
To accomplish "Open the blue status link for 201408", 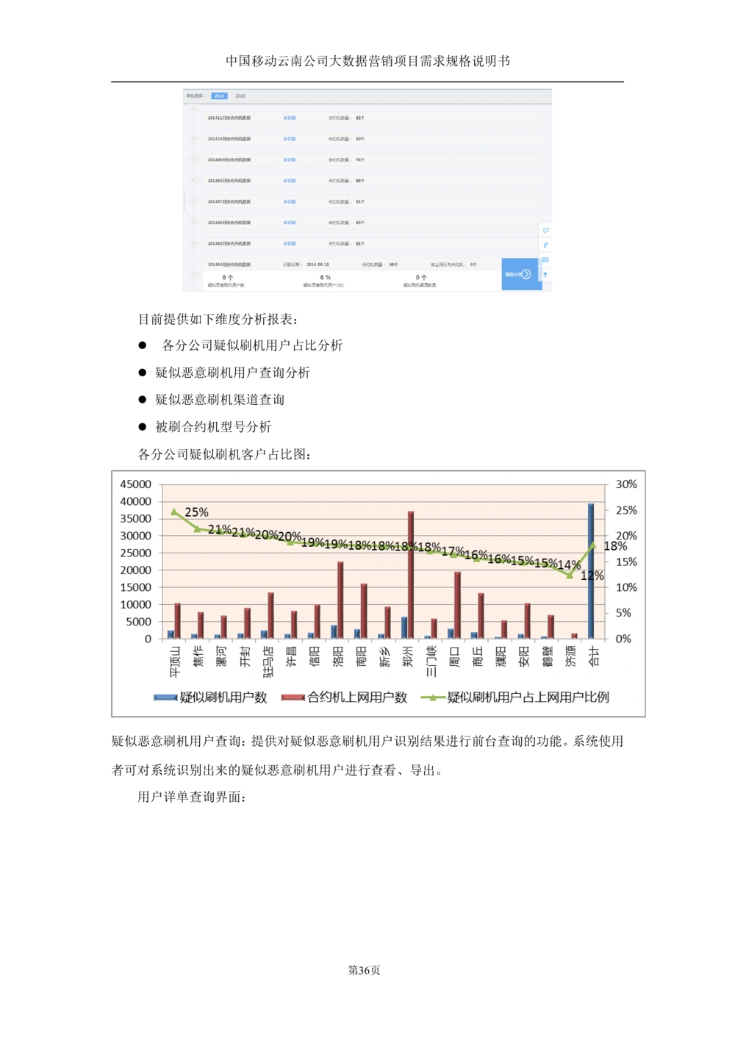I will coord(290,181).
